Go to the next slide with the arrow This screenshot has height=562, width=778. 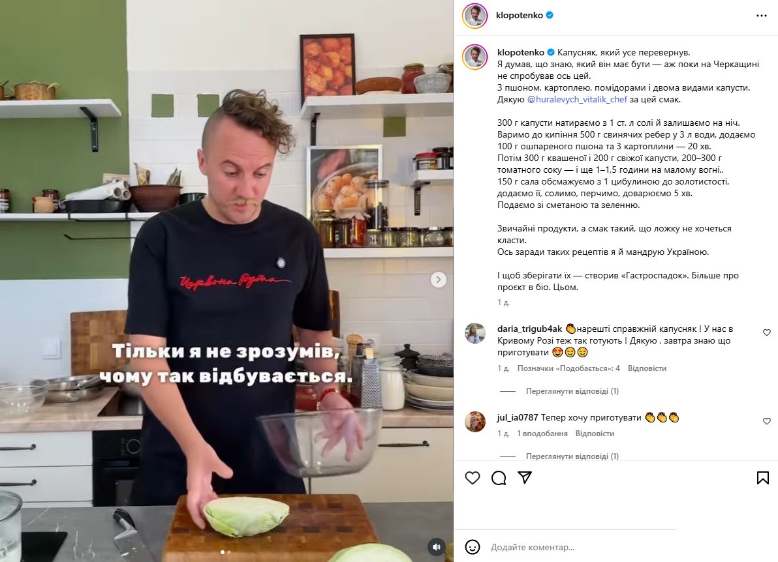[x=438, y=280]
